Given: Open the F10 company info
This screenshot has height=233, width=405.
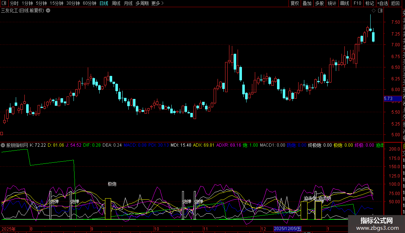Looking at the screenshot, I should tap(357, 3).
